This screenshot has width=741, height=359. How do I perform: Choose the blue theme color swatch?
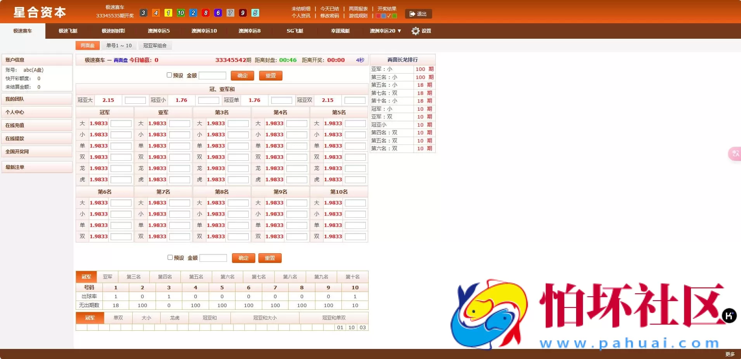tap(384, 16)
